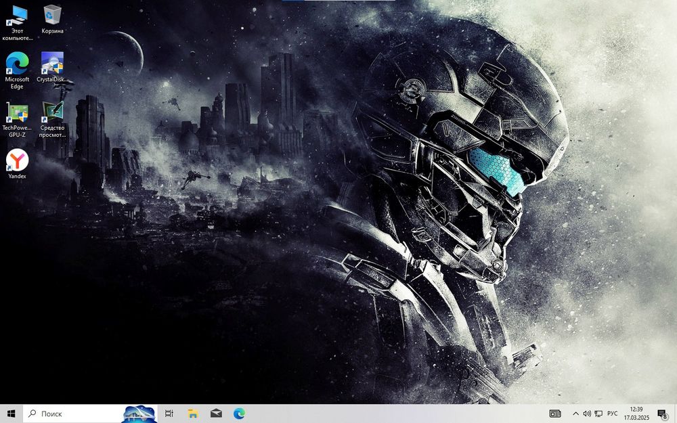Switch the РУС input language
The image size is (677, 423).
pos(612,414)
